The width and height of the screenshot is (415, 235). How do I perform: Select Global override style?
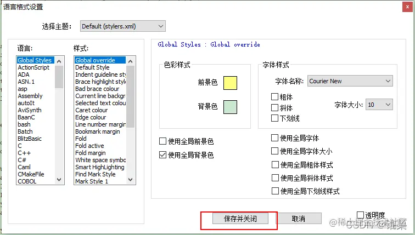tap(100, 60)
